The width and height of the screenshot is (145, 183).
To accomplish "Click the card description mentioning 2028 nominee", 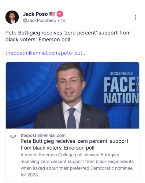I will coord(77,165).
